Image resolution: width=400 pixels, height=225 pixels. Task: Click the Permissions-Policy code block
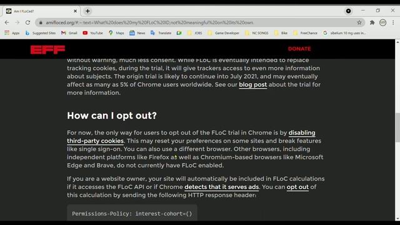132,213
